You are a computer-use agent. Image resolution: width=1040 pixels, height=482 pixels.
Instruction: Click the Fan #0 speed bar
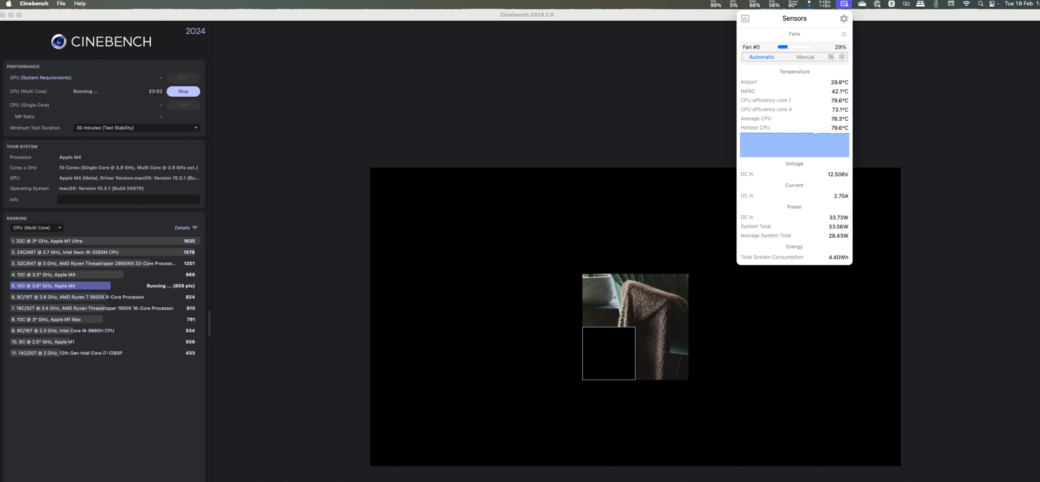point(794,47)
